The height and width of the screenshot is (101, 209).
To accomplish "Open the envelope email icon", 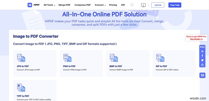I will coord(202,75).
